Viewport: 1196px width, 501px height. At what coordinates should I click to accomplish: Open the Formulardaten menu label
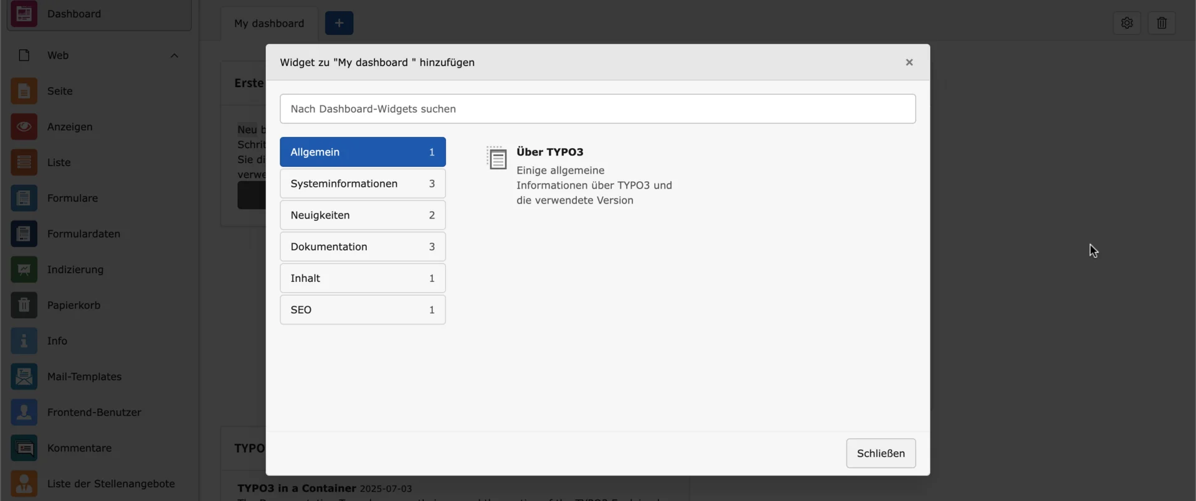(x=83, y=234)
